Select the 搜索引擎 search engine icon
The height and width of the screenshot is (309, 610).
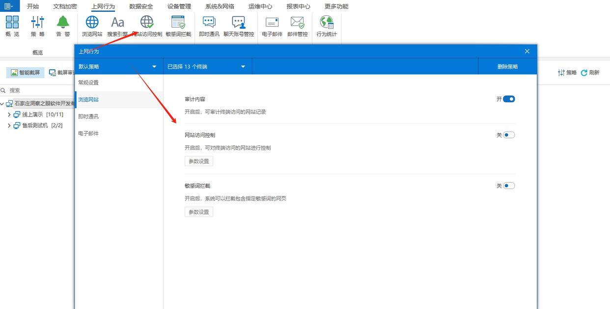[x=117, y=26]
